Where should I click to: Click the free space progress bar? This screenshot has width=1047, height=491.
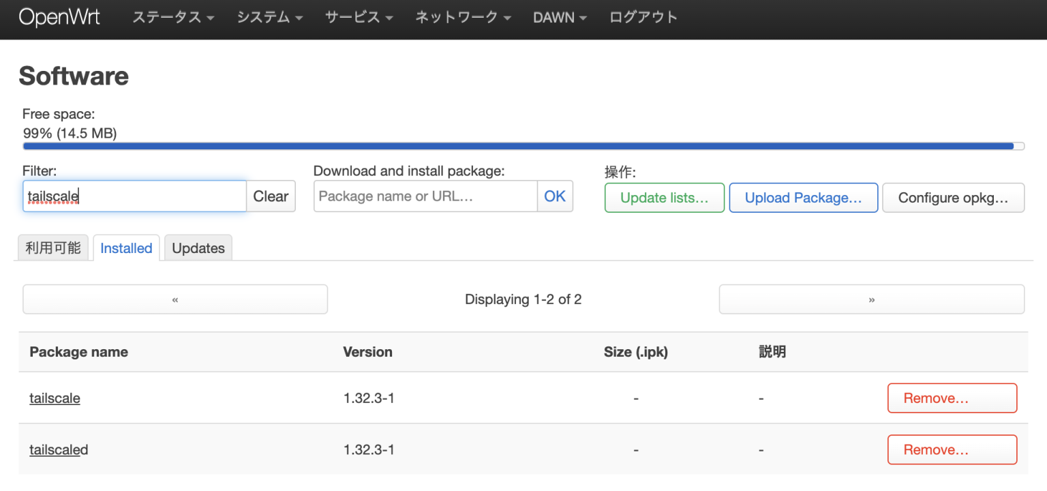tap(522, 145)
